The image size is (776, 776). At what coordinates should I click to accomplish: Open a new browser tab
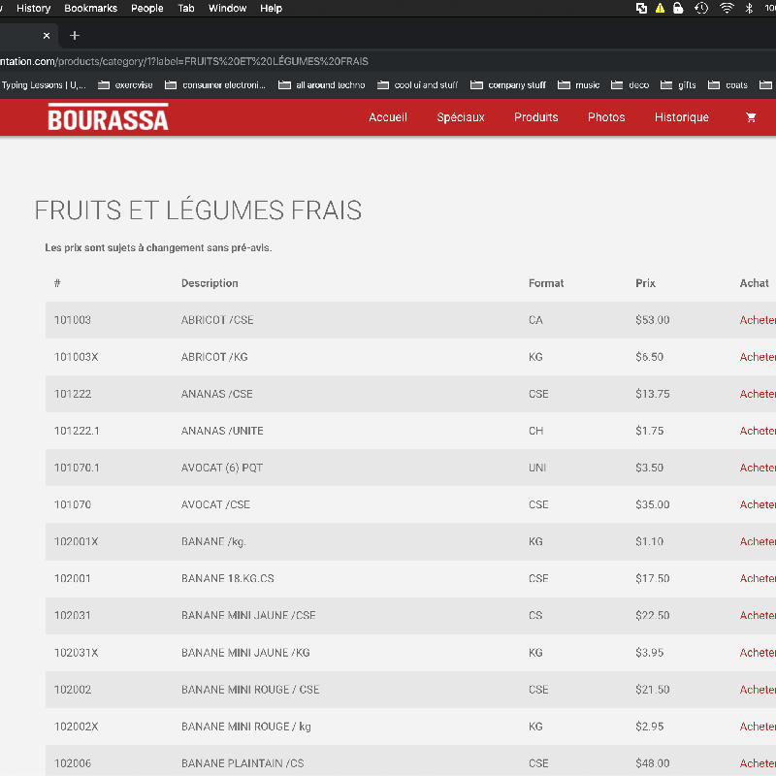point(75,36)
